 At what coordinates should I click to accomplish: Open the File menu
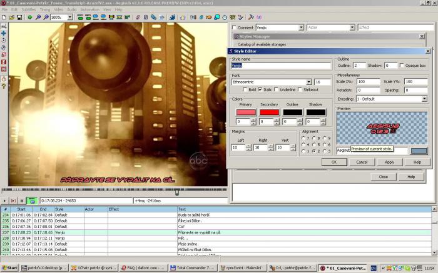click(x=5, y=9)
